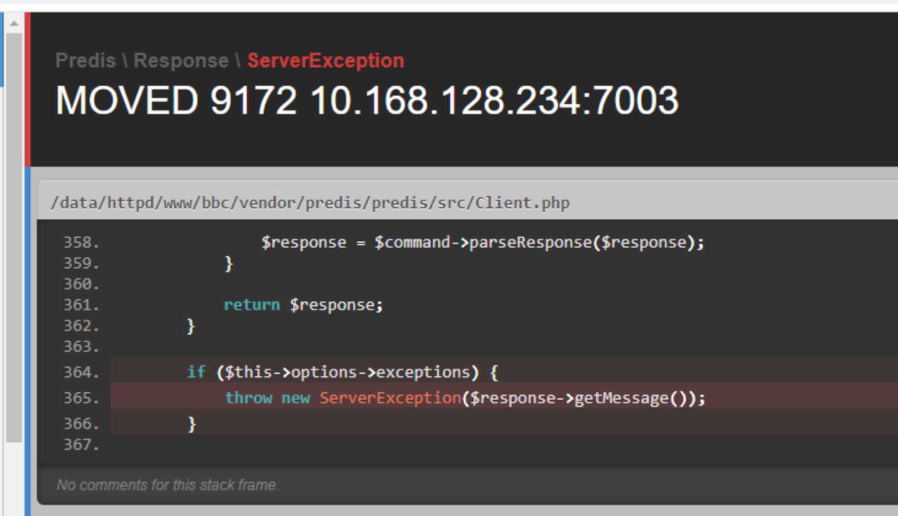Click ServerException in the highlighted code
The width and height of the screenshot is (898, 516).
click(x=390, y=398)
